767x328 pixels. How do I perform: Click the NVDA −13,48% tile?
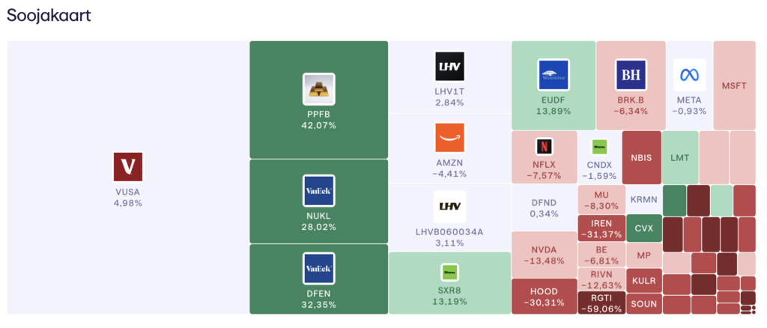click(544, 254)
